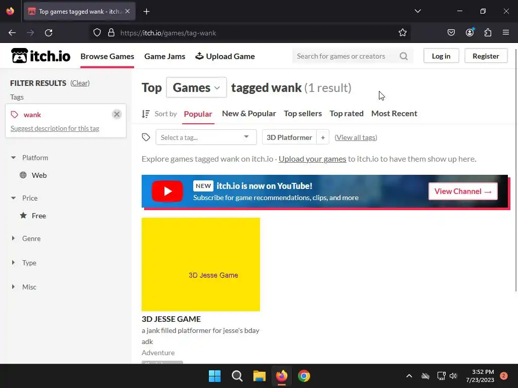The width and height of the screenshot is (518, 388).
Task: Click the address bar URL
Action: tap(168, 33)
